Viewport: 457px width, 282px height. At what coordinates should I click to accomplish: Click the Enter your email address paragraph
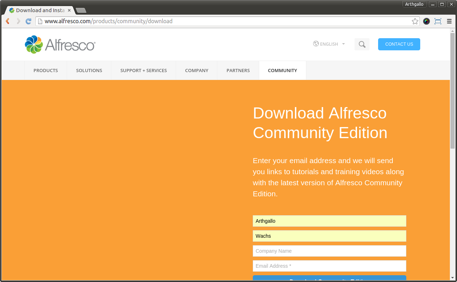[x=328, y=177]
